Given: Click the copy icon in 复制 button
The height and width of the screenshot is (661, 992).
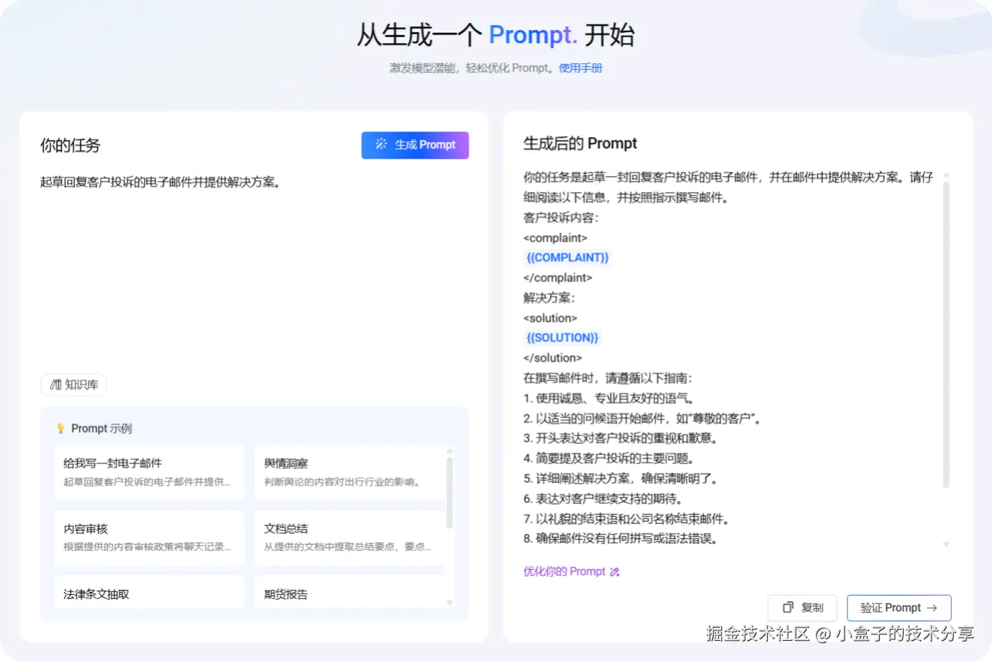Looking at the screenshot, I should click(x=788, y=607).
